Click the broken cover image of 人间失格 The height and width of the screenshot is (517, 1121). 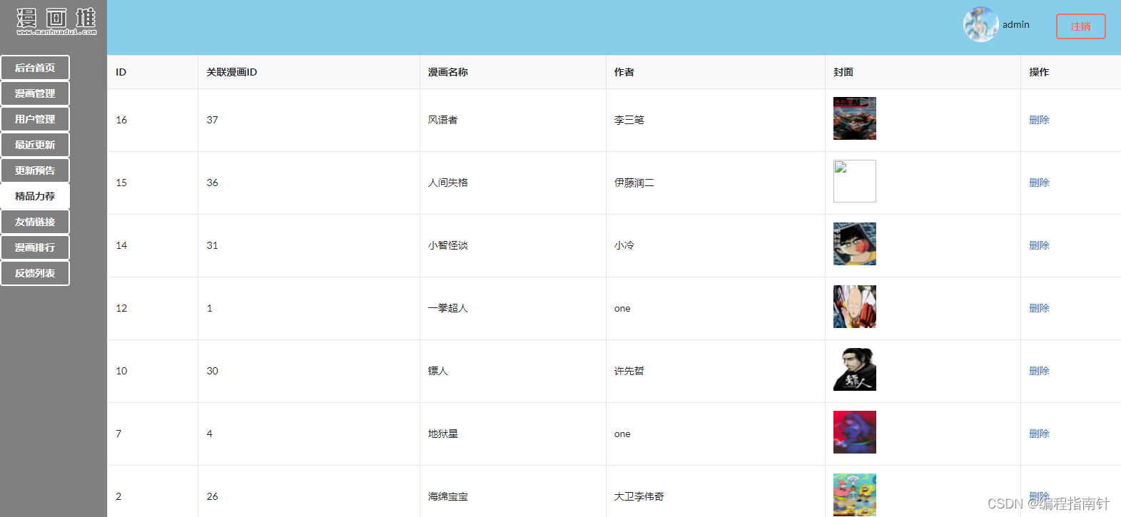[855, 181]
